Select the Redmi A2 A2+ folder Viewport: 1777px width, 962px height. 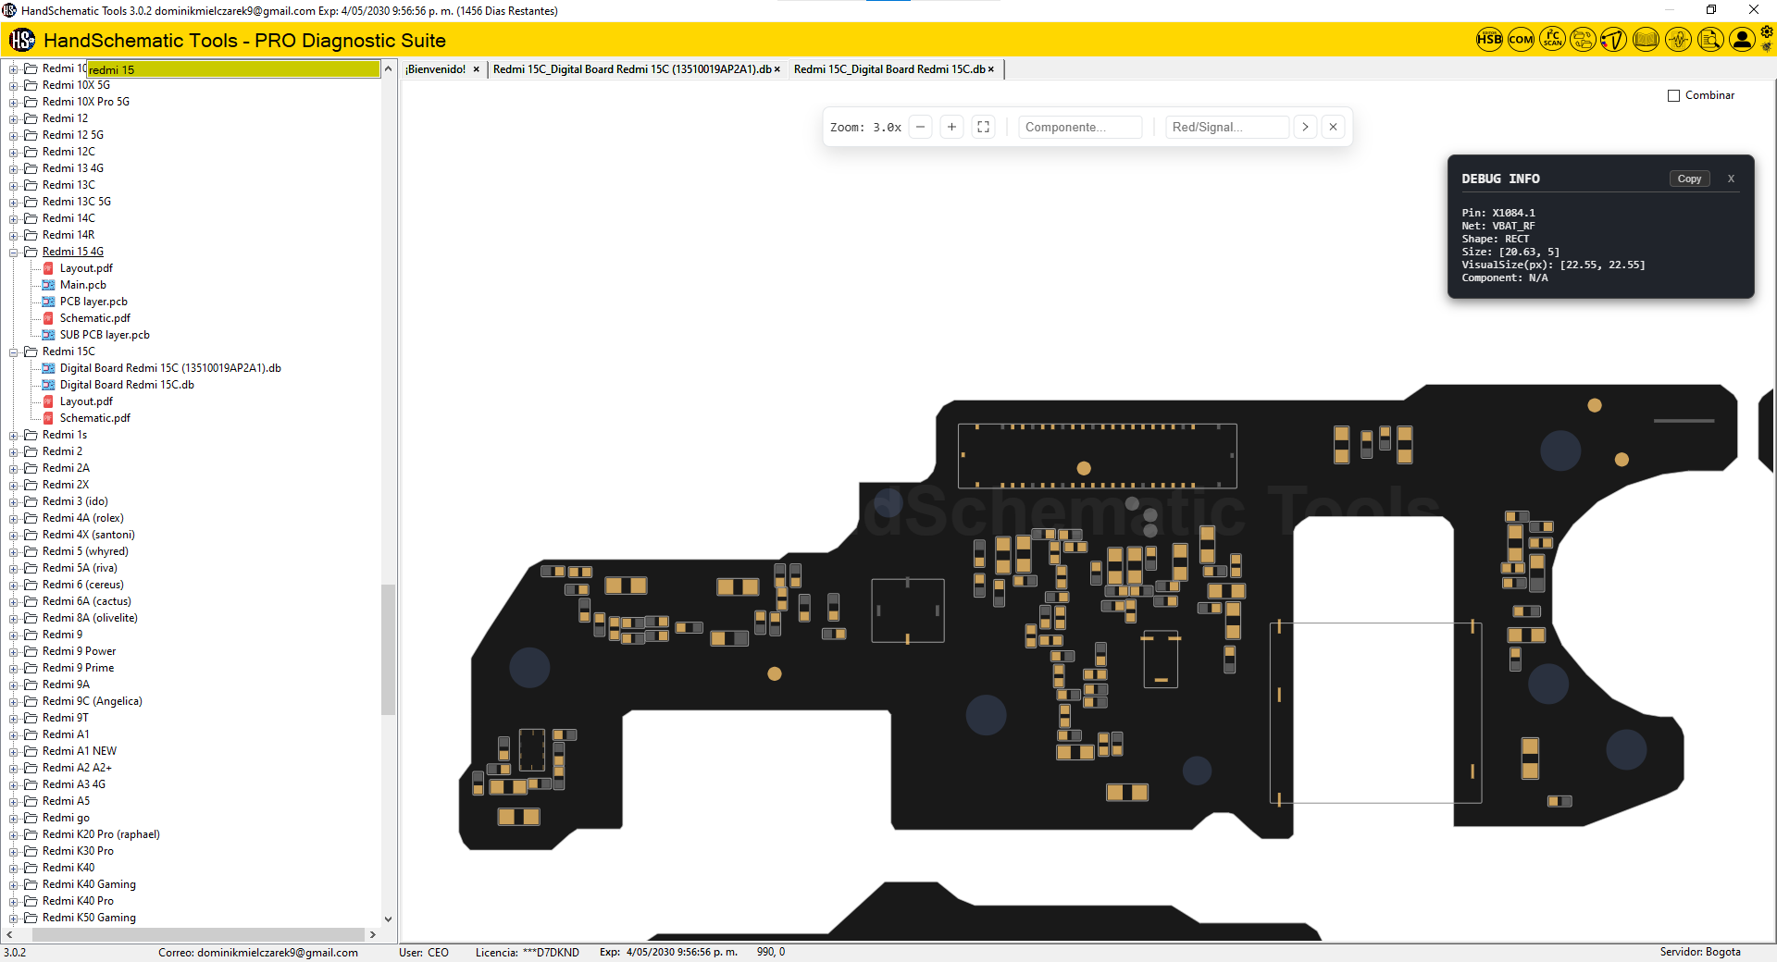(77, 768)
